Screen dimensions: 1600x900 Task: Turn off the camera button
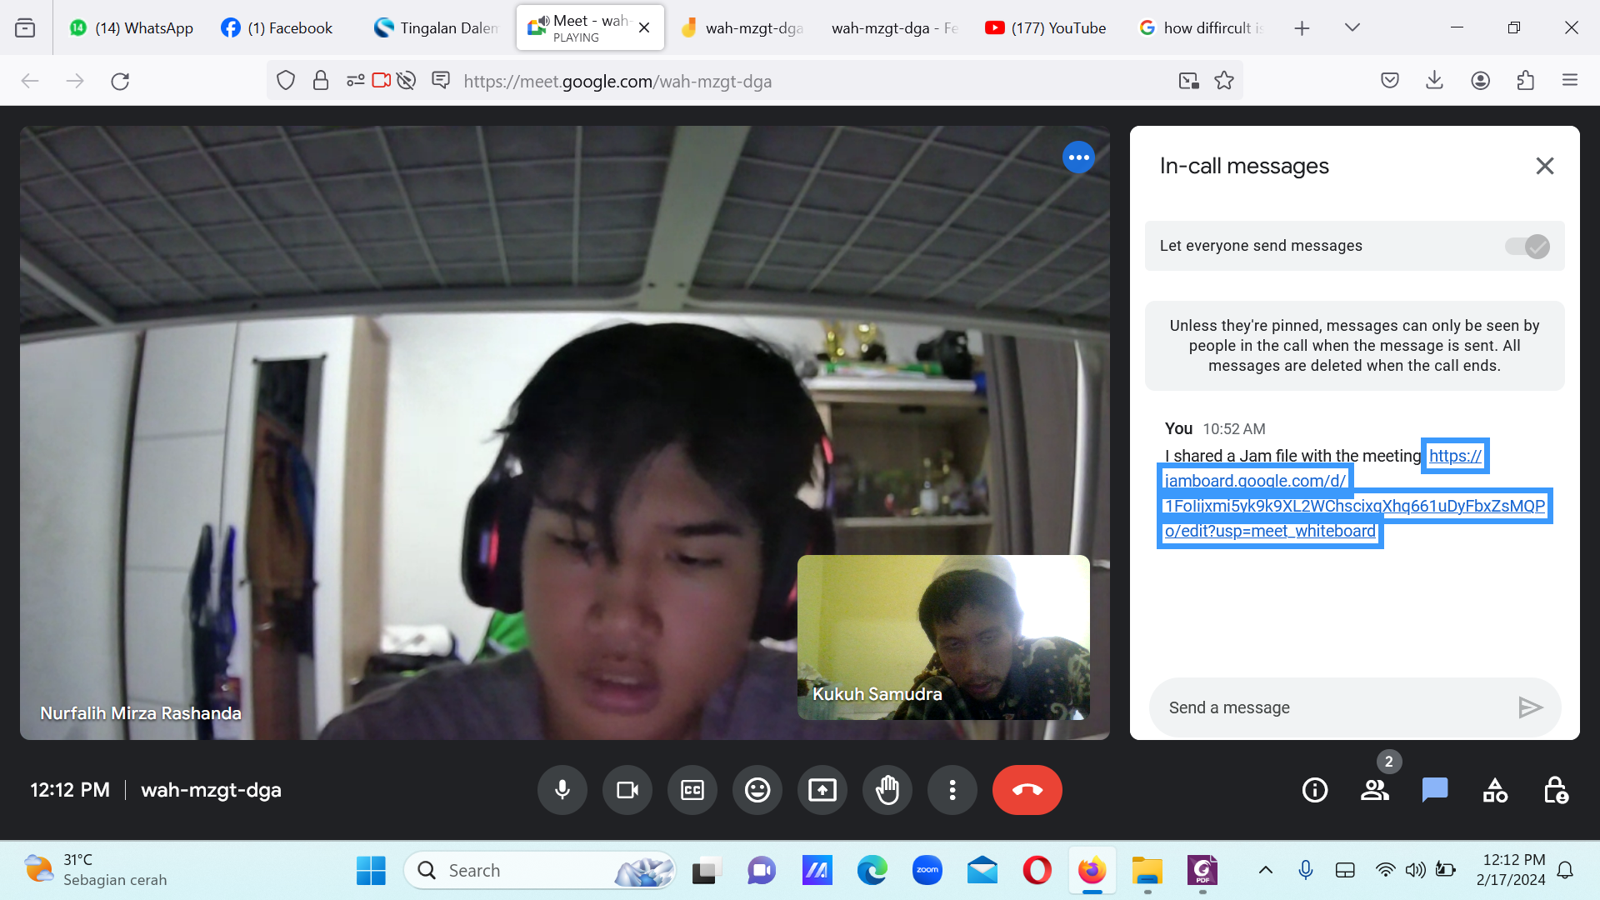tap(627, 790)
